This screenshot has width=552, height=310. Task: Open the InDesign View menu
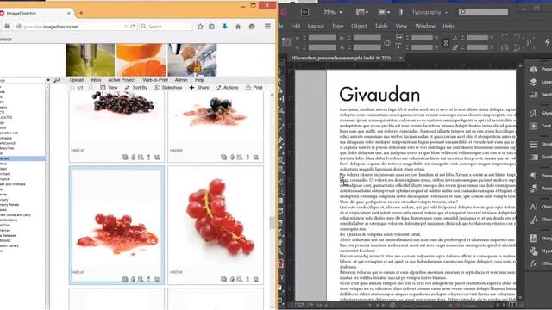(x=401, y=26)
